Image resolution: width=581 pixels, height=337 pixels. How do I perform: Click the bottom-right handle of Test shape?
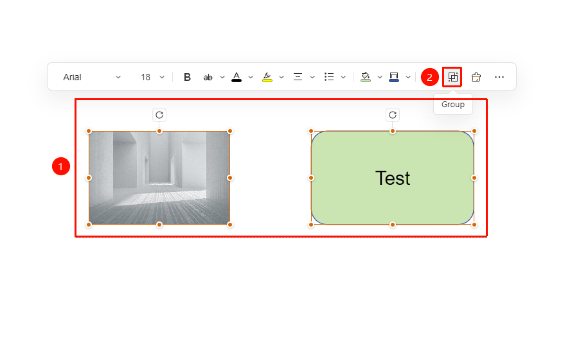(x=474, y=225)
